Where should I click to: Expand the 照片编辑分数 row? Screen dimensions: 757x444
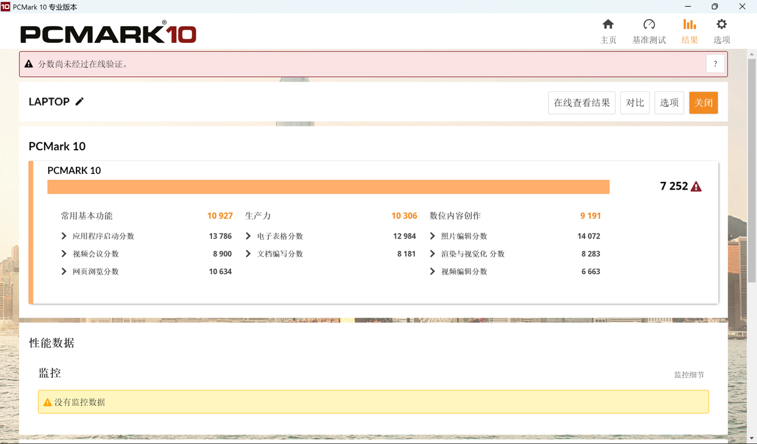pos(432,236)
